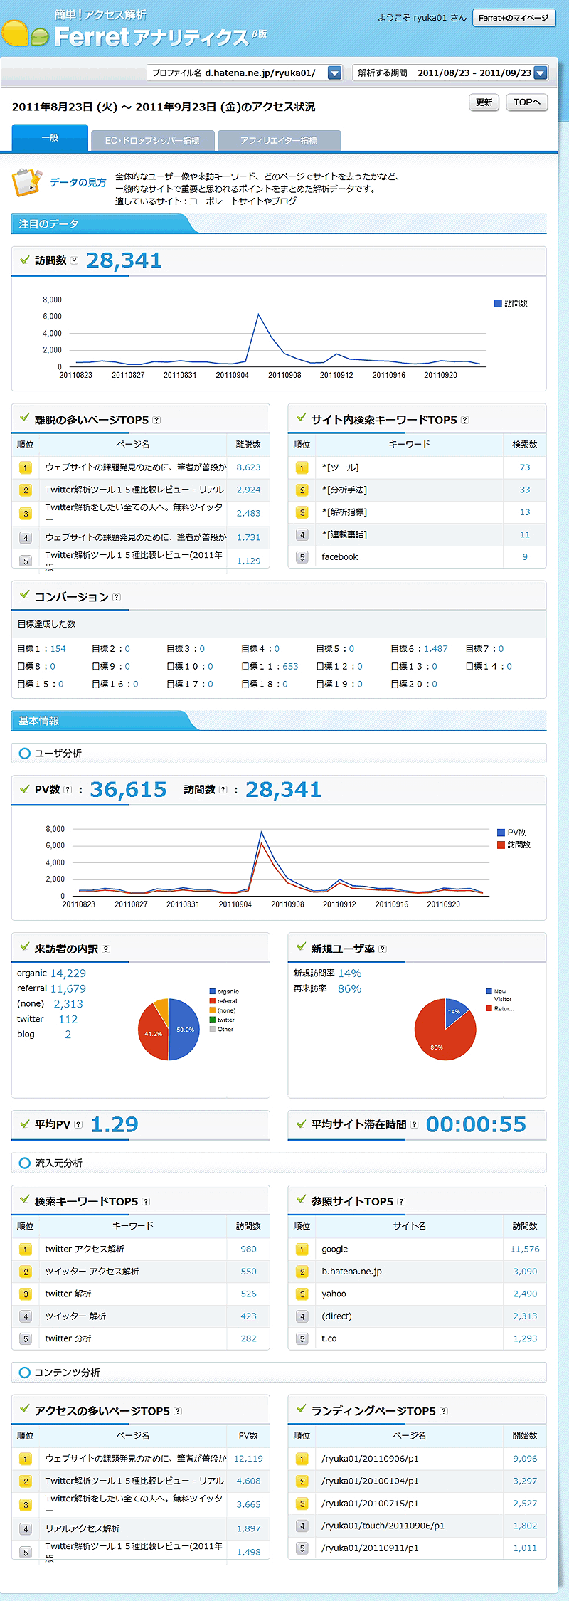Screen dimensions: 569x1601
Task: Click help icon next to 新規ユーザ率
Action: (x=383, y=949)
